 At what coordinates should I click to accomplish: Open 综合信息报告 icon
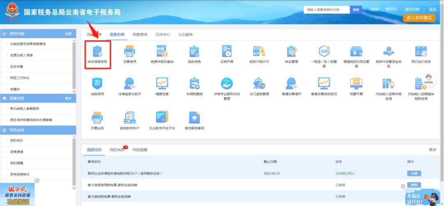(x=98, y=51)
